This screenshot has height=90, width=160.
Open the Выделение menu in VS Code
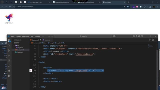(25, 36)
